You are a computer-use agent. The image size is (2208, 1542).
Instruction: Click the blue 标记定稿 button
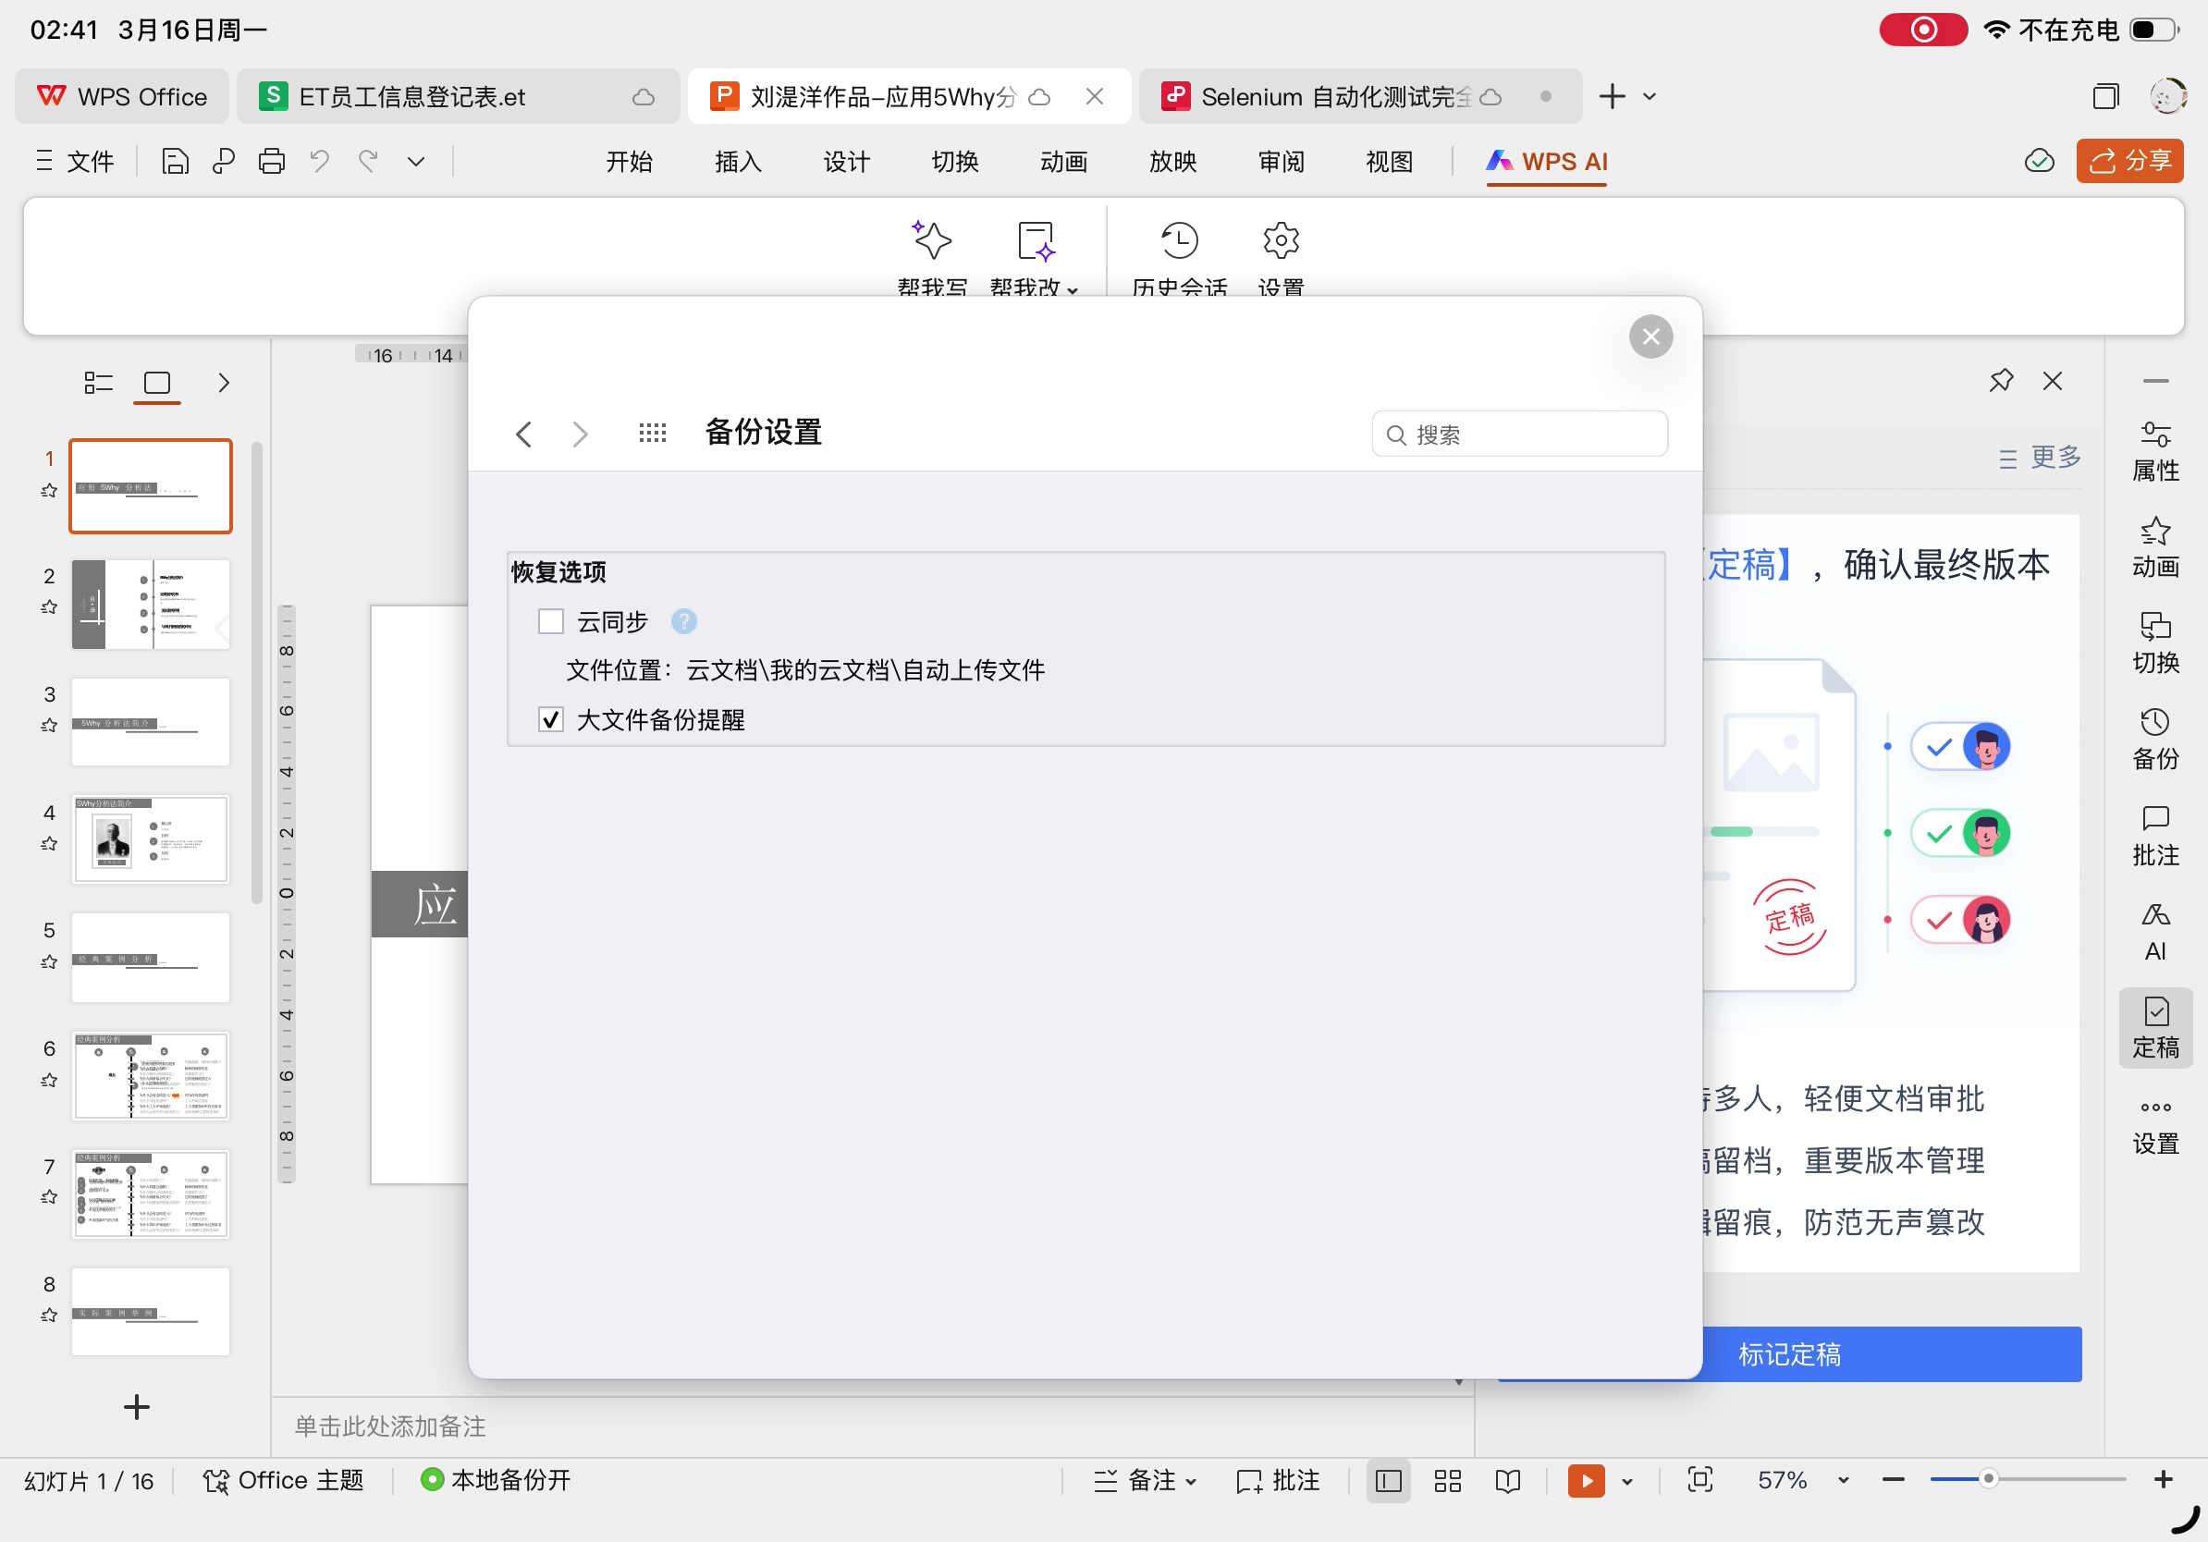coord(1789,1354)
